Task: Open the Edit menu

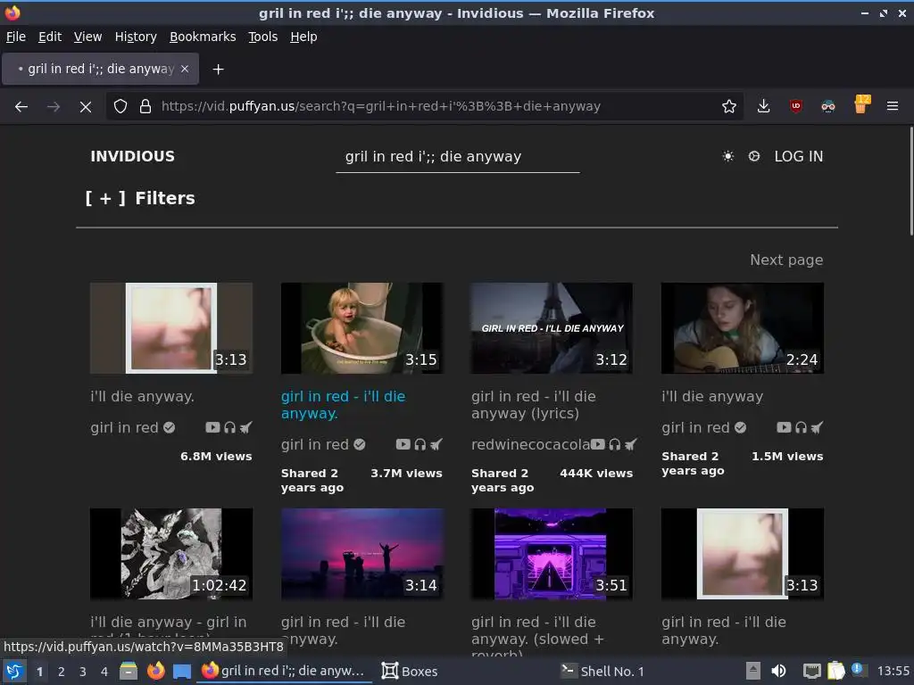Action: (50, 37)
